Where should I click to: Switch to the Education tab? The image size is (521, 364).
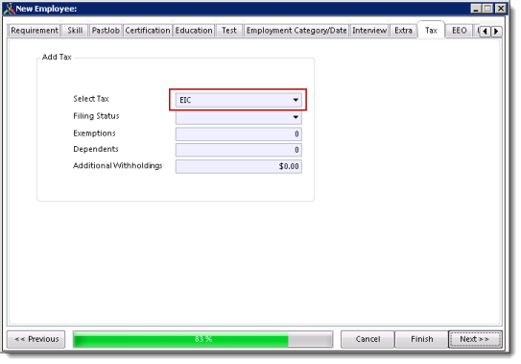coord(194,31)
